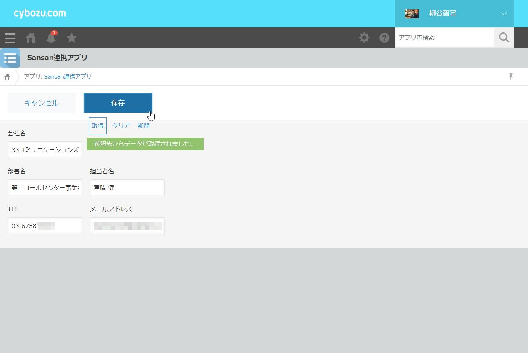The height and width of the screenshot is (353, 528).
Task: Click the アプリ内検索 search field
Action: coord(444,38)
